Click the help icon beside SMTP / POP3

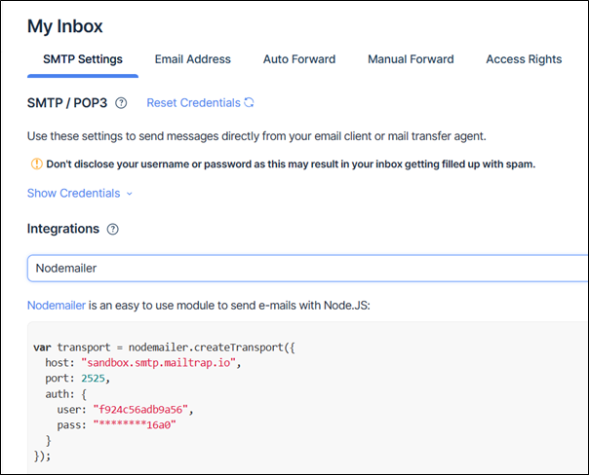tap(121, 102)
